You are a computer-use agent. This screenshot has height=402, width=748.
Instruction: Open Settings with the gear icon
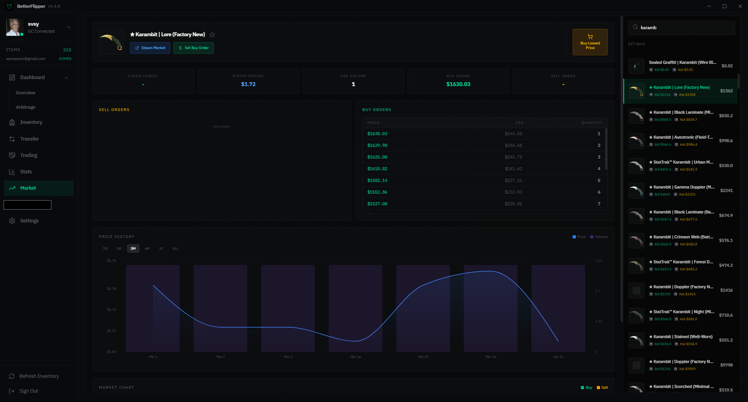coord(11,220)
